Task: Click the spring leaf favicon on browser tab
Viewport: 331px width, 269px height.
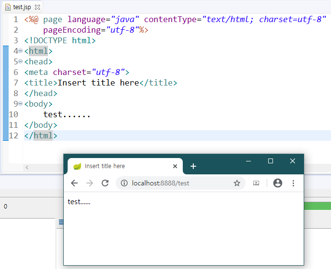Action: point(77,166)
